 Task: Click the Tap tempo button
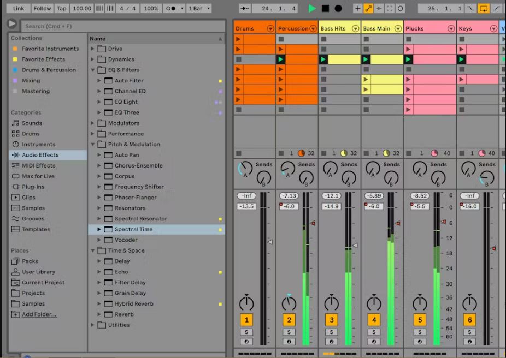[x=61, y=8]
